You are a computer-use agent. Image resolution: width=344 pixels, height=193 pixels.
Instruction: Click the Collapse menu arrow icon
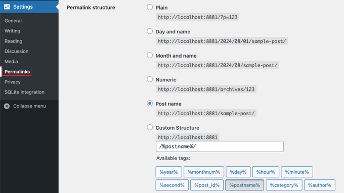pyautogui.click(x=7, y=106)
